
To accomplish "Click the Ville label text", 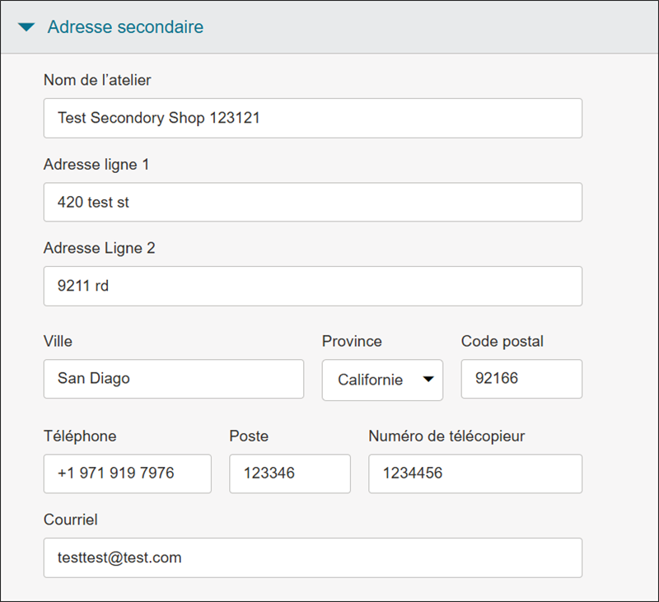I will (x=58, y=341).
